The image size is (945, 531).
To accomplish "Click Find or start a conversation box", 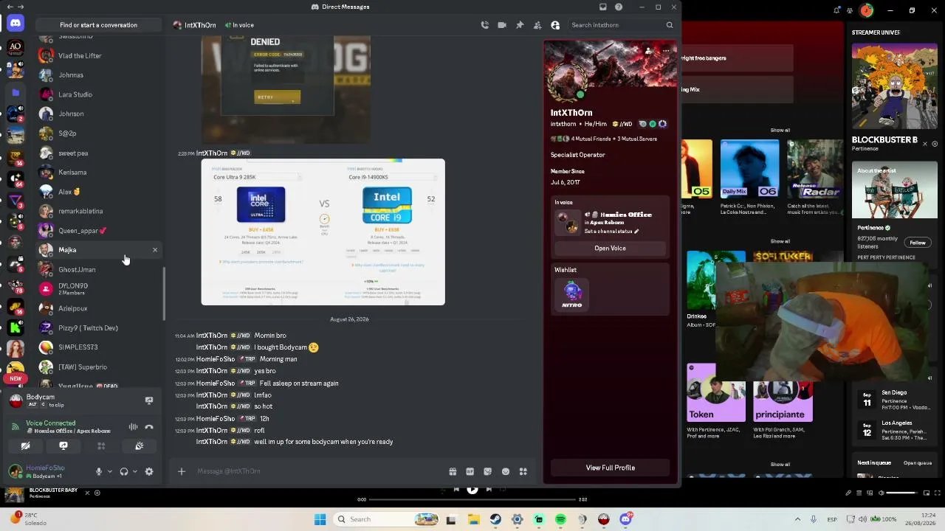I will (x=98, y=25).
